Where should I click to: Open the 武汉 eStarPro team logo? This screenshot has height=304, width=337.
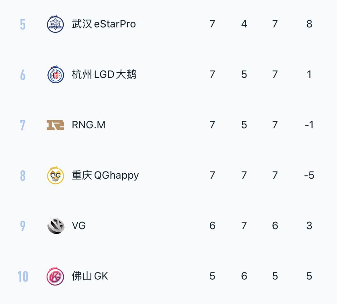55,24
